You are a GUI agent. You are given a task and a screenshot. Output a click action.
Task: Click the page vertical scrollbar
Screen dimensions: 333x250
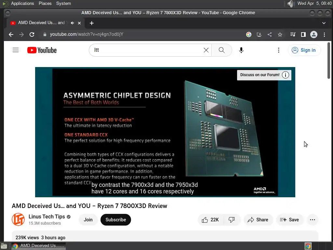pyautogui.click(x=328, y=61)
